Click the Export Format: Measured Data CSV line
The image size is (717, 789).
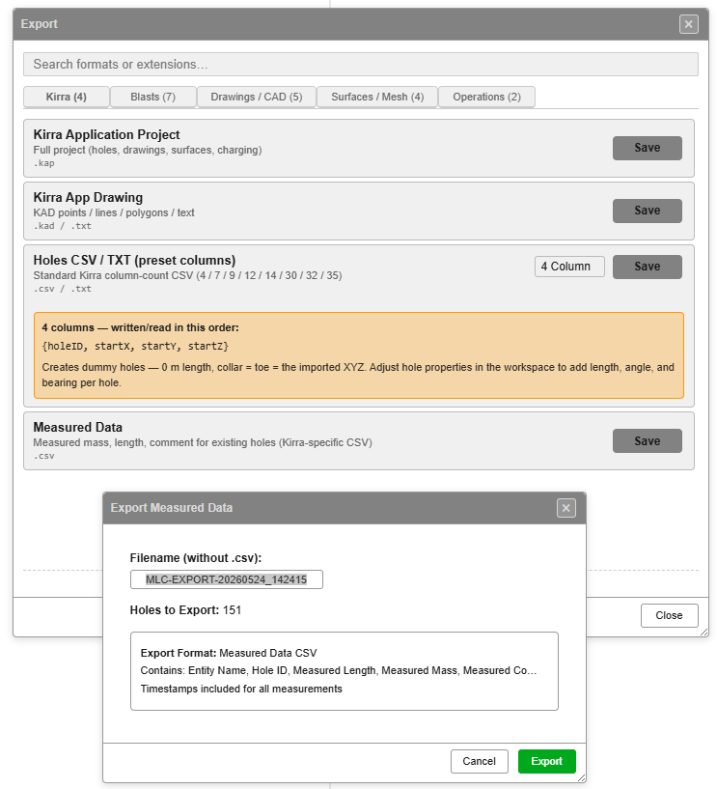pos(229,653)
